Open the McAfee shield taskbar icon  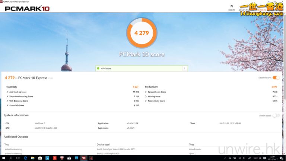[62, 158]
